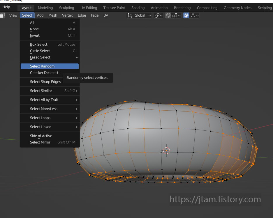Open the Compositing workspace tab
This screenshot has width=273, height=218.
(x=207, y=8)
